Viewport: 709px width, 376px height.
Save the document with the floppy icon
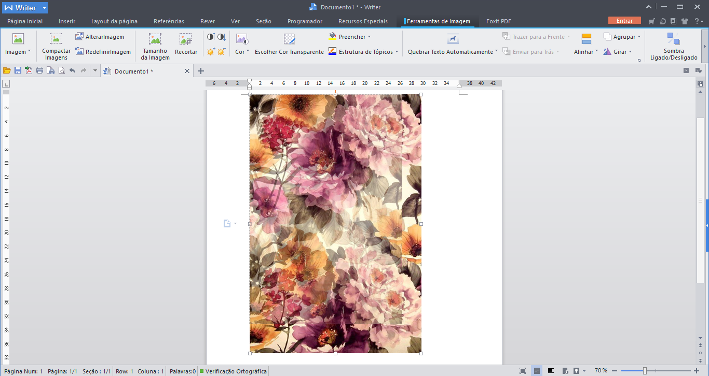coord(18,71)
